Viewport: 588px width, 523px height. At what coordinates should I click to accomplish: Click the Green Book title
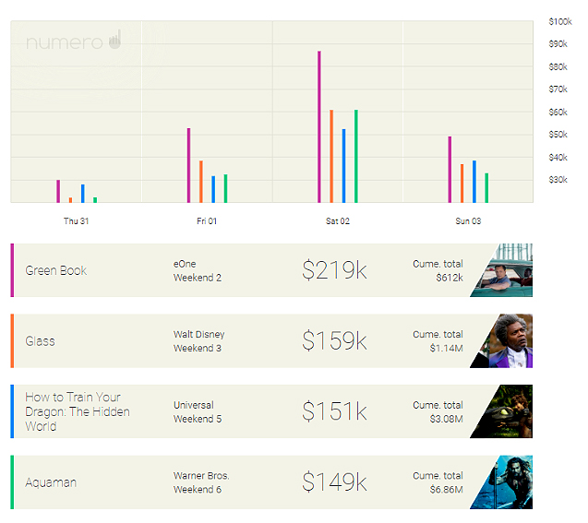coord(56,270)
